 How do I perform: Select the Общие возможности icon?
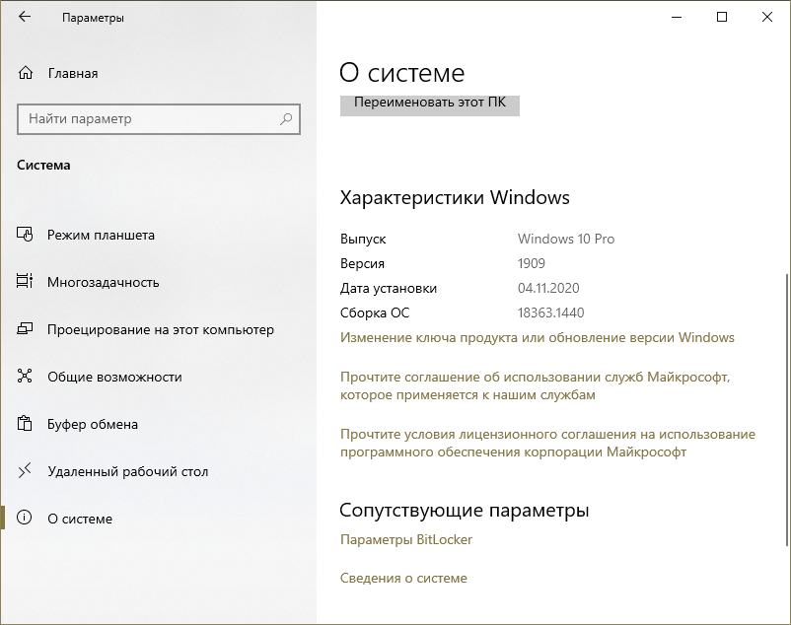(x=26, y=377)
